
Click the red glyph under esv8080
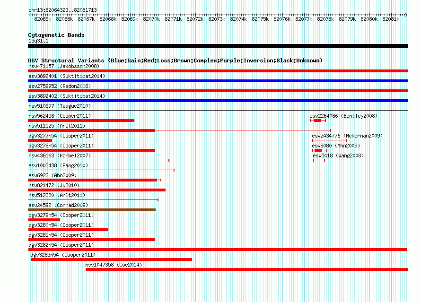click(320, 150)
